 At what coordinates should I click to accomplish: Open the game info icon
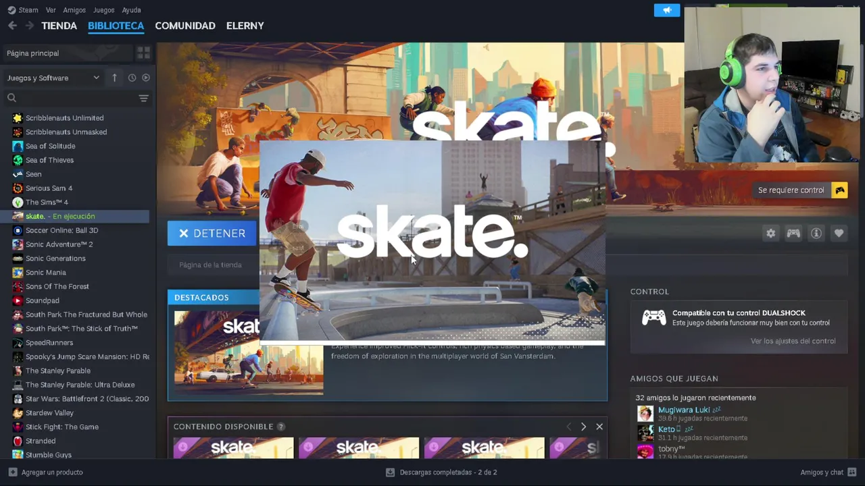tap(816, 234)
